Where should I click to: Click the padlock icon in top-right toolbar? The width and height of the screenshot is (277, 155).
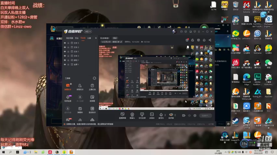(x=193, y=40)
